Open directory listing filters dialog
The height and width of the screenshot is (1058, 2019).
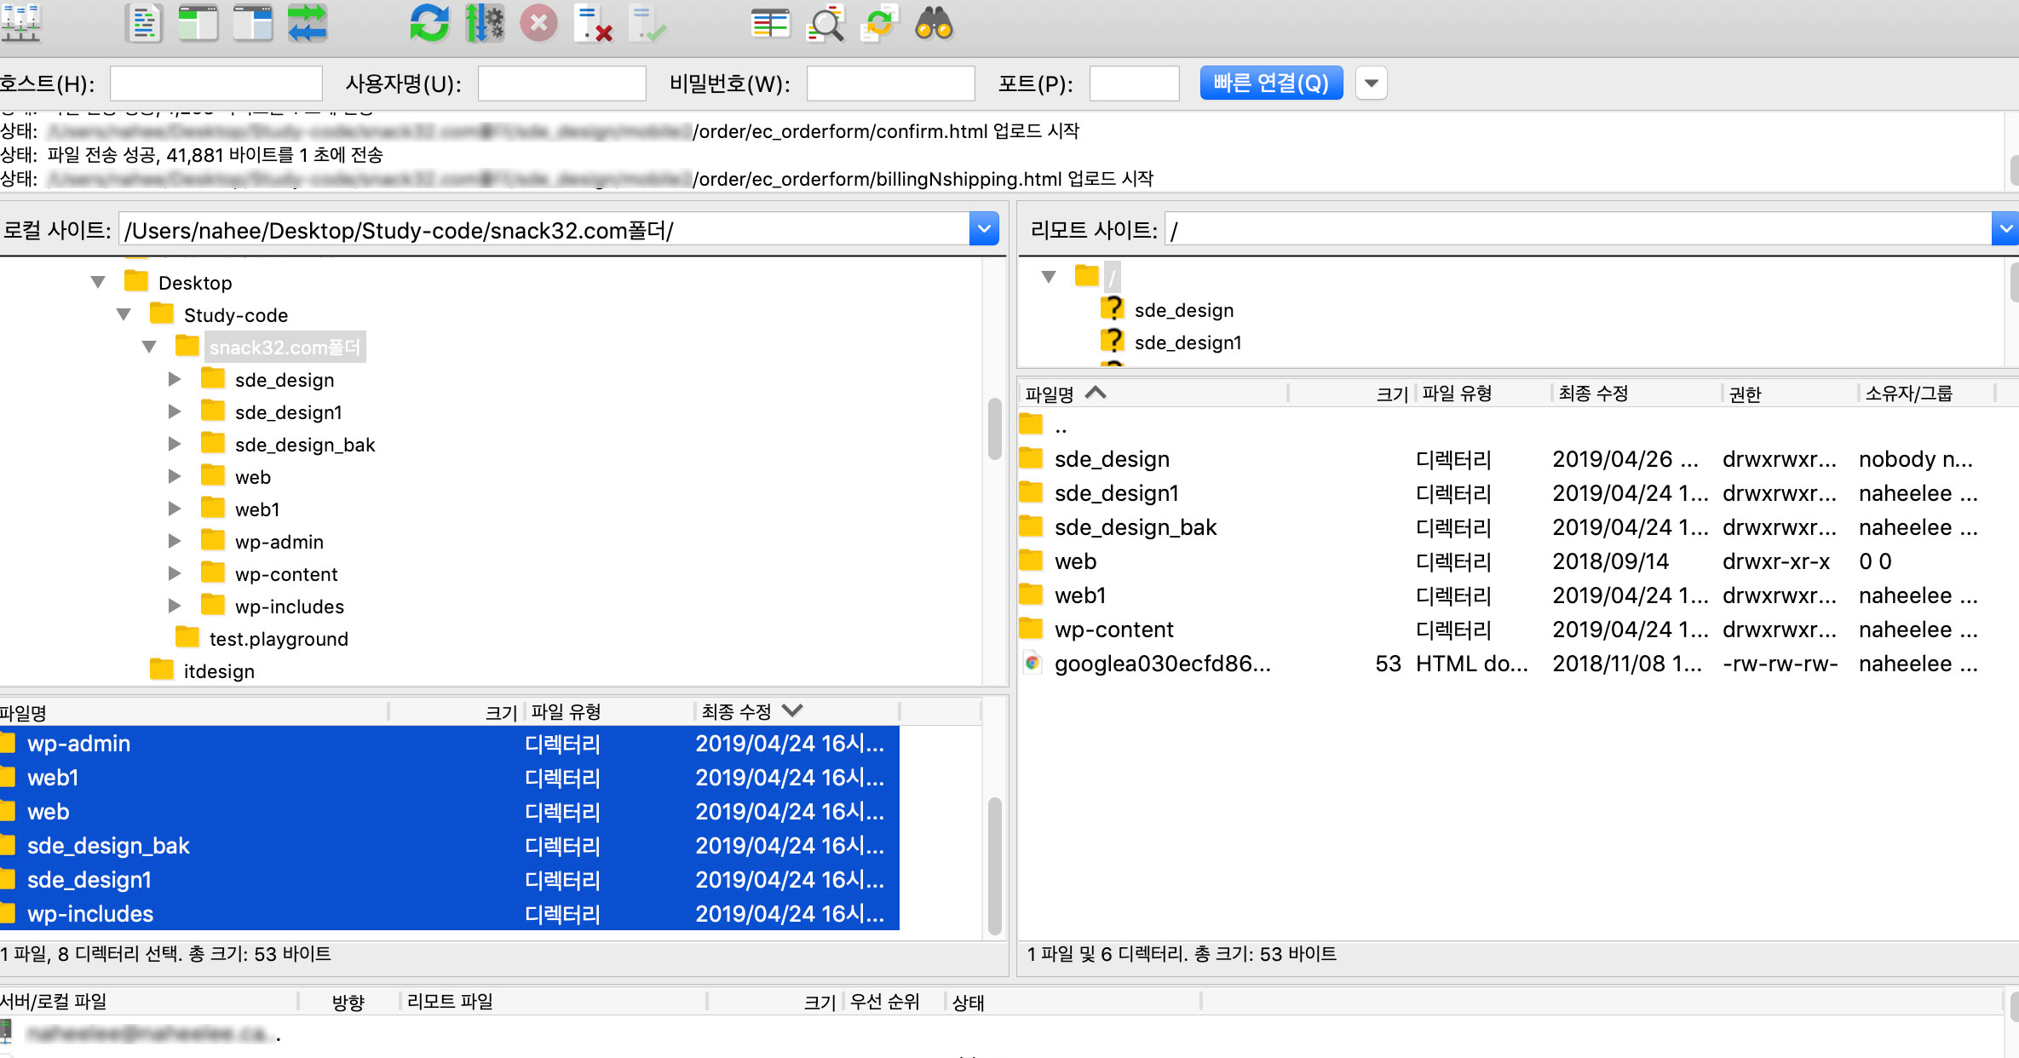[x=770, y=23]
